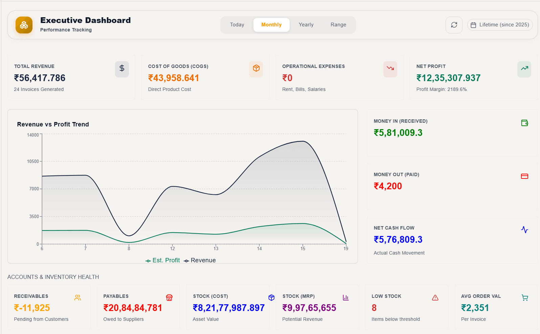The width and height of the screenshot is (540, 334).
Task: Click the 'Rent, Bills, Salaries' label
Action: point(304,90)
